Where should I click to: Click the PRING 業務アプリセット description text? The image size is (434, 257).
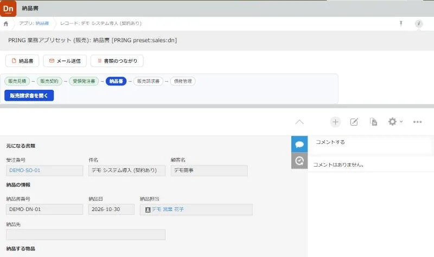[x=92, y=40]
